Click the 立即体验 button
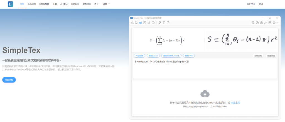Screen dimensions: 285x122 (x=9, y=80)
